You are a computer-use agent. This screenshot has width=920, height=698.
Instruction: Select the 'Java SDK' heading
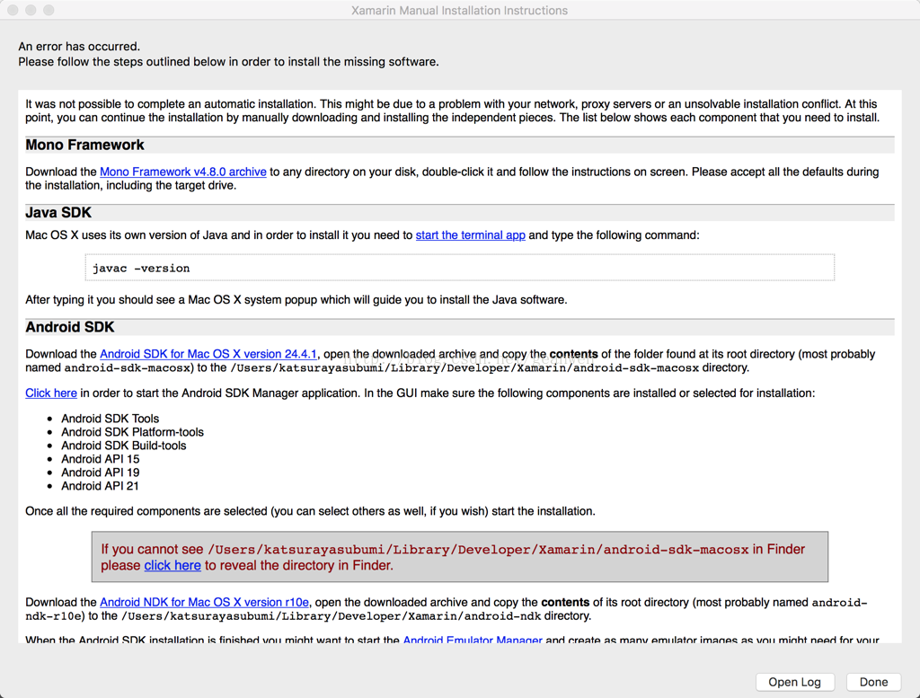tap(58, 212)
